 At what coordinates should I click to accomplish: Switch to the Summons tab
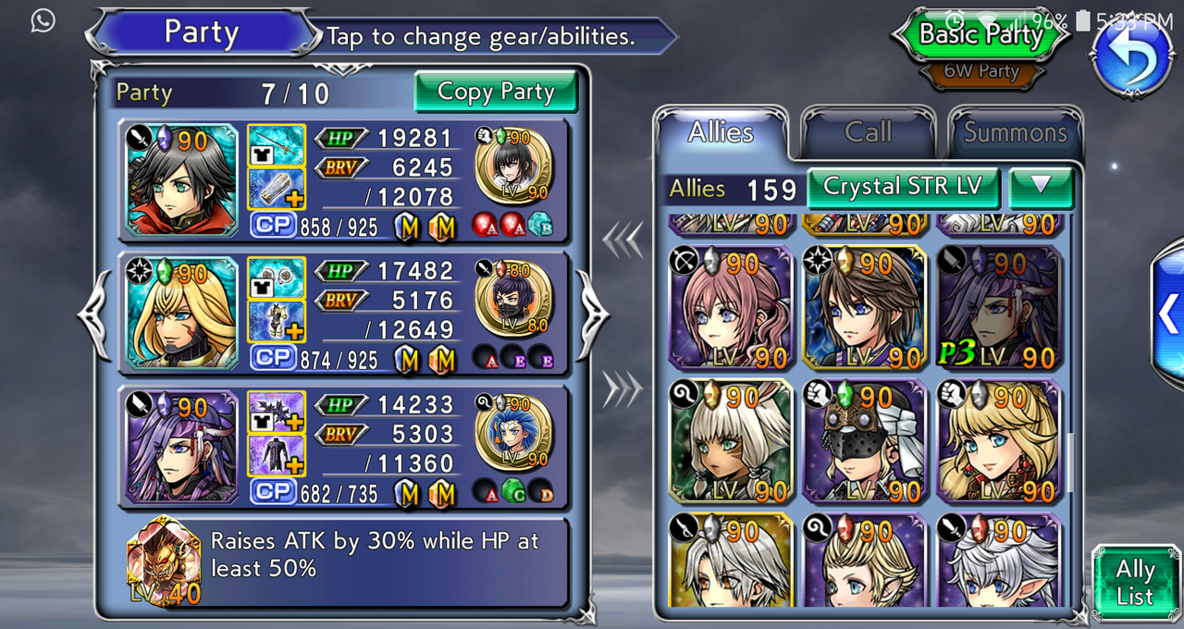point(1015,132)
